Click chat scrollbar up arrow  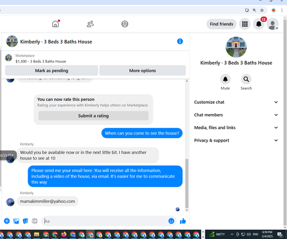[187, 81]
